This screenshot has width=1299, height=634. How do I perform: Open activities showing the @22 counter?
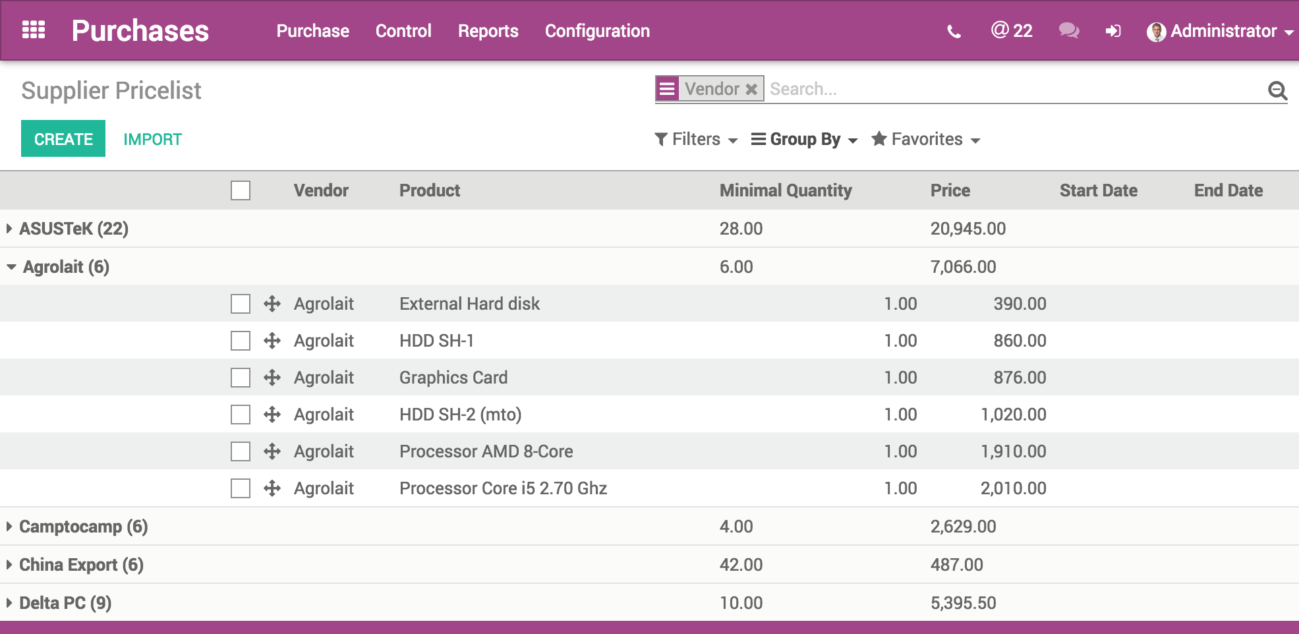1012,30
